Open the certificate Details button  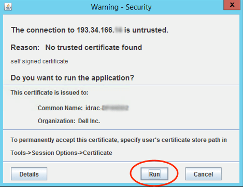tap(29, 174)
